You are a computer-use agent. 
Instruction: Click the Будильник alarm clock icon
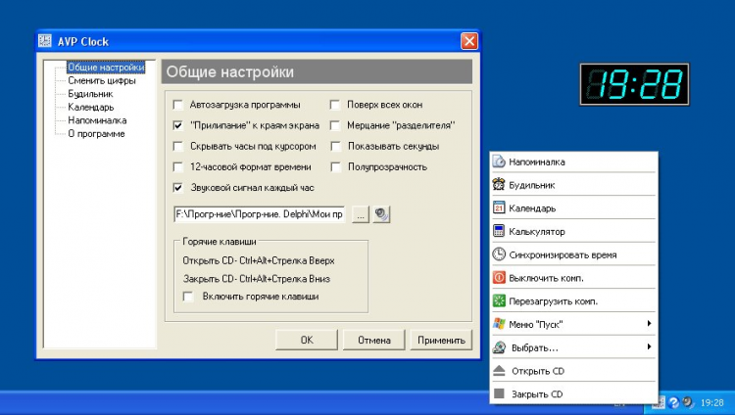point(499,185)
